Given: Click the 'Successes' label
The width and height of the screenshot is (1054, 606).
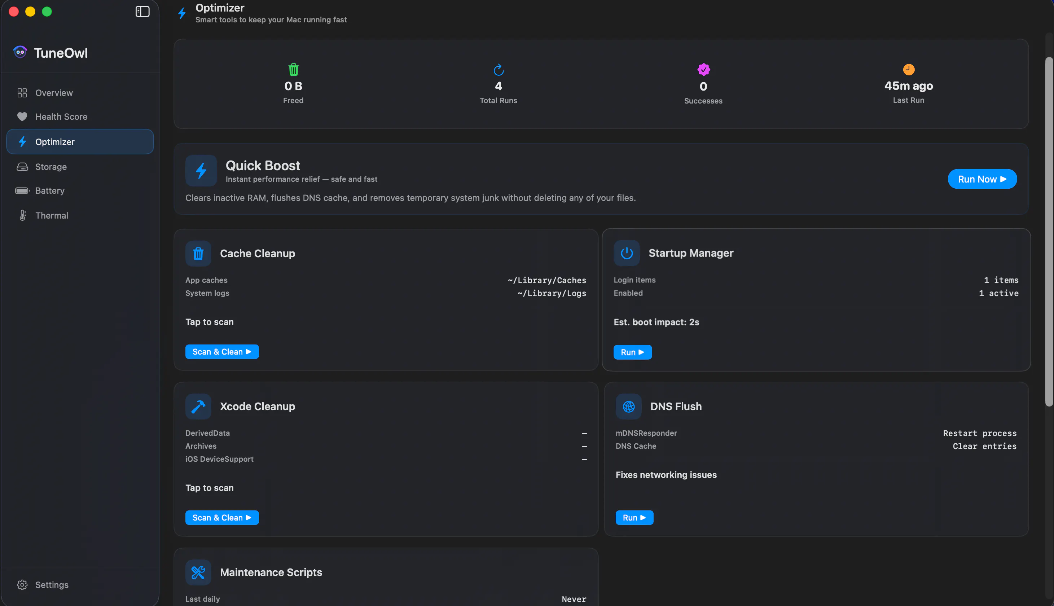Looking at the screenshot, I should 703,101.
